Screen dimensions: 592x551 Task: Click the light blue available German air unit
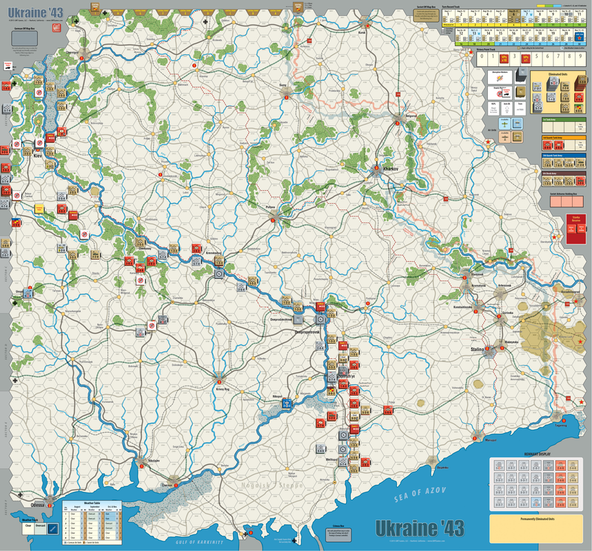pos(505,123)
